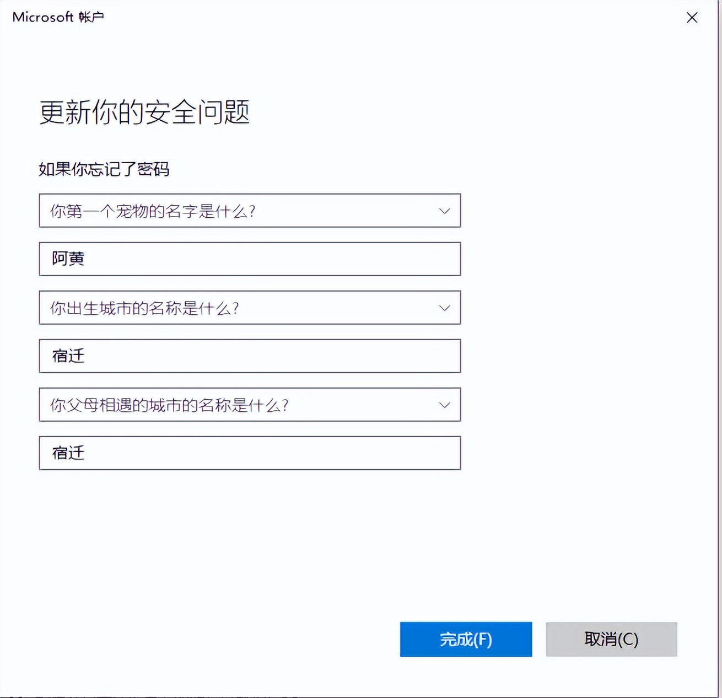Expand the birth city question dropdown
The width and height of the screenshot is (722, 698).
pyautogui.click(x=249, y=308)
